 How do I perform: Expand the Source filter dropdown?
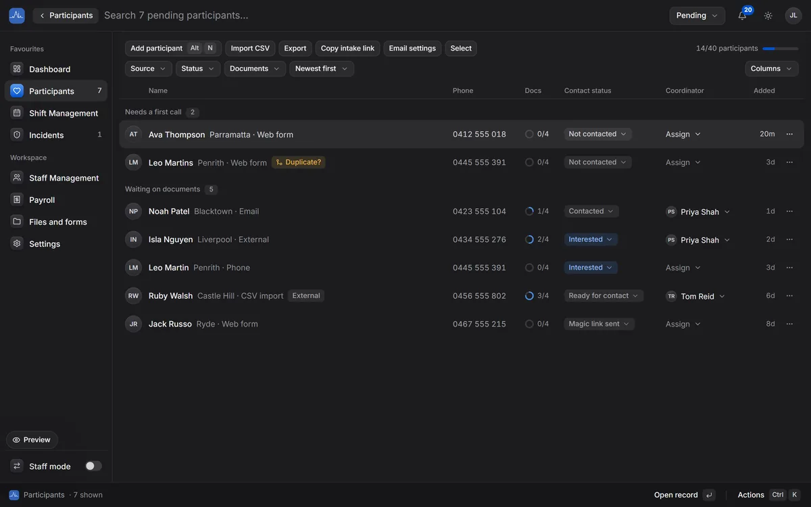[149, 68]
